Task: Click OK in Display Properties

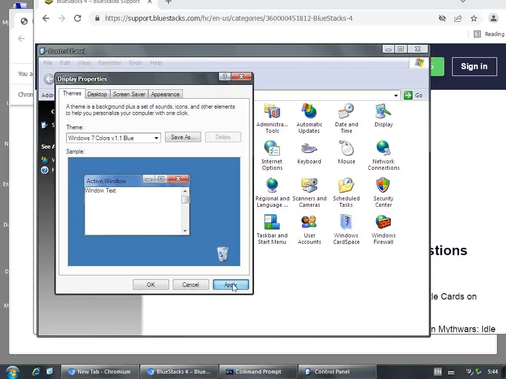Action: tap(151, 285)
